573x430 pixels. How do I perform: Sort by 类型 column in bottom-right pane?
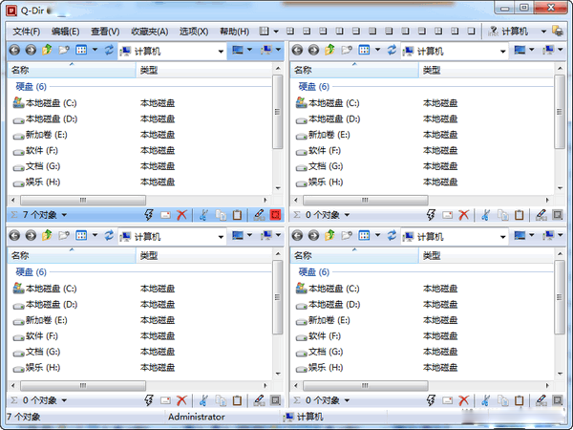tap(486, 255)
